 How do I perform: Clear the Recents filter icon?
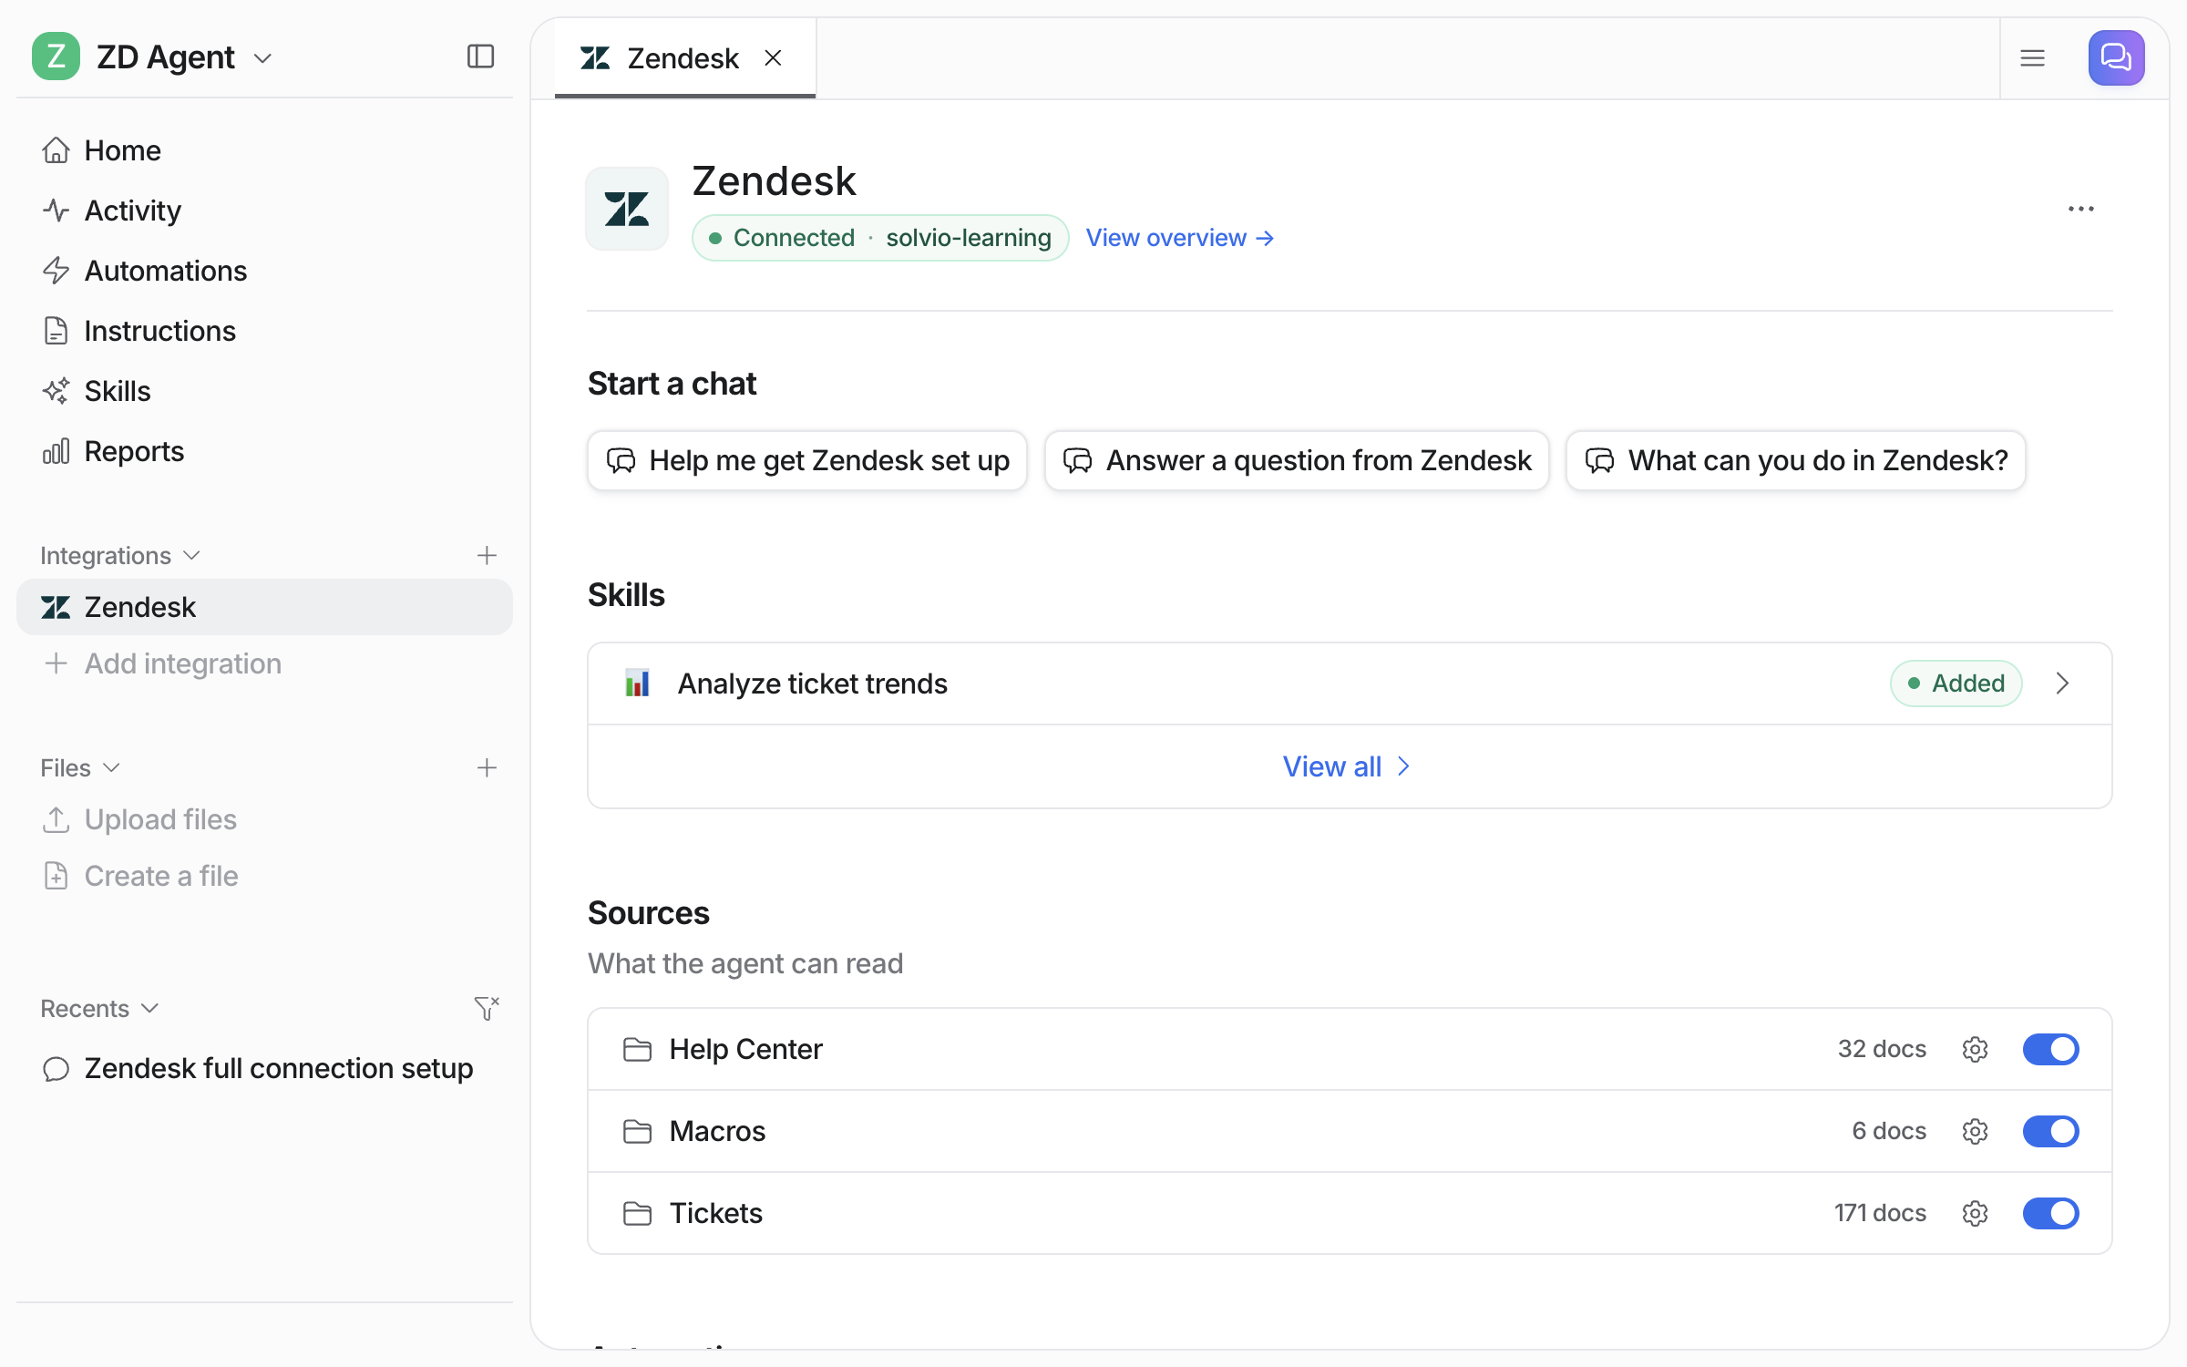point(487,1008)
